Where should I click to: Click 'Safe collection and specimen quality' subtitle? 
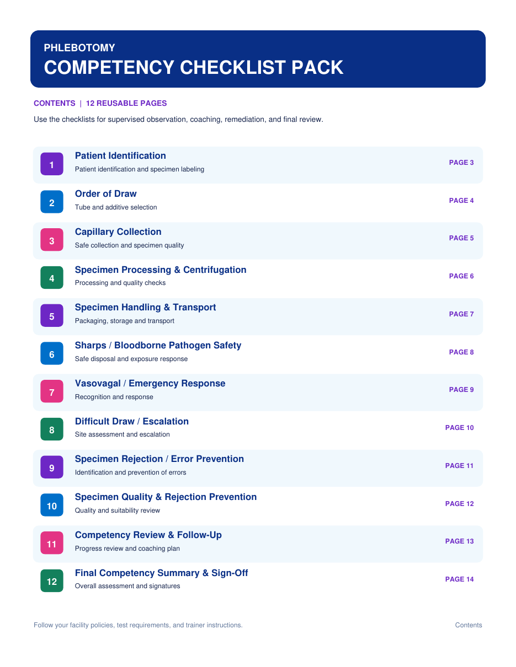coord(130,245)
